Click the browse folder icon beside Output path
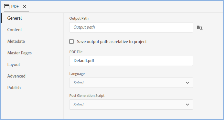Screen dimensions: 224x120 [200, 27]
